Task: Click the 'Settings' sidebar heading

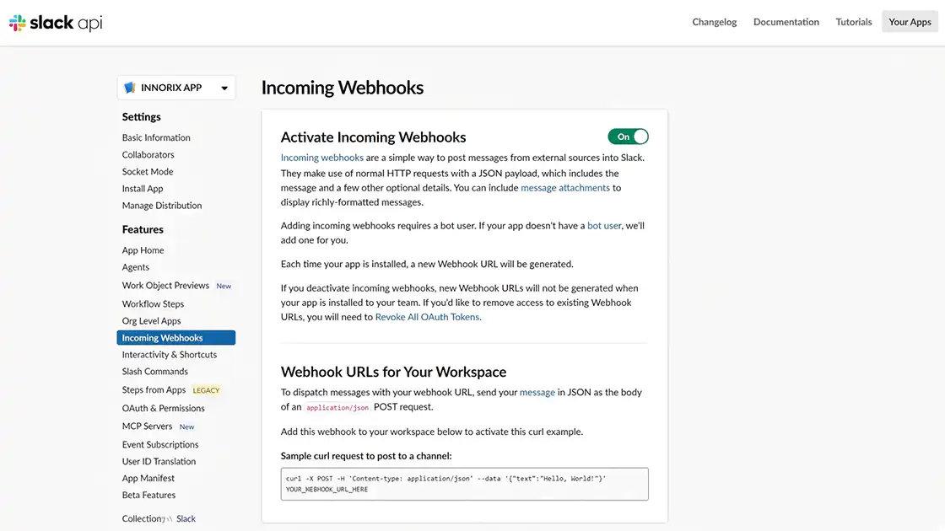Action: 141,117
